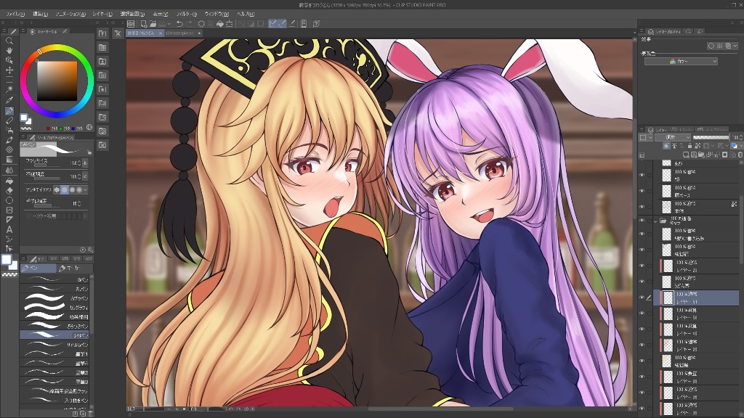Click Scale/Rotate transform icon in command bar
The width and height of the screenshot is (744, 418).
click(230, 24)
